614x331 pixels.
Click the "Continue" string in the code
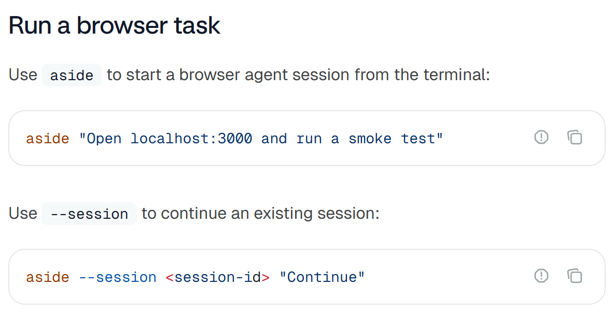click(322, 277)
